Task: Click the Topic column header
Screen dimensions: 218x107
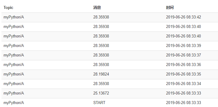Action: coord(8,7)
